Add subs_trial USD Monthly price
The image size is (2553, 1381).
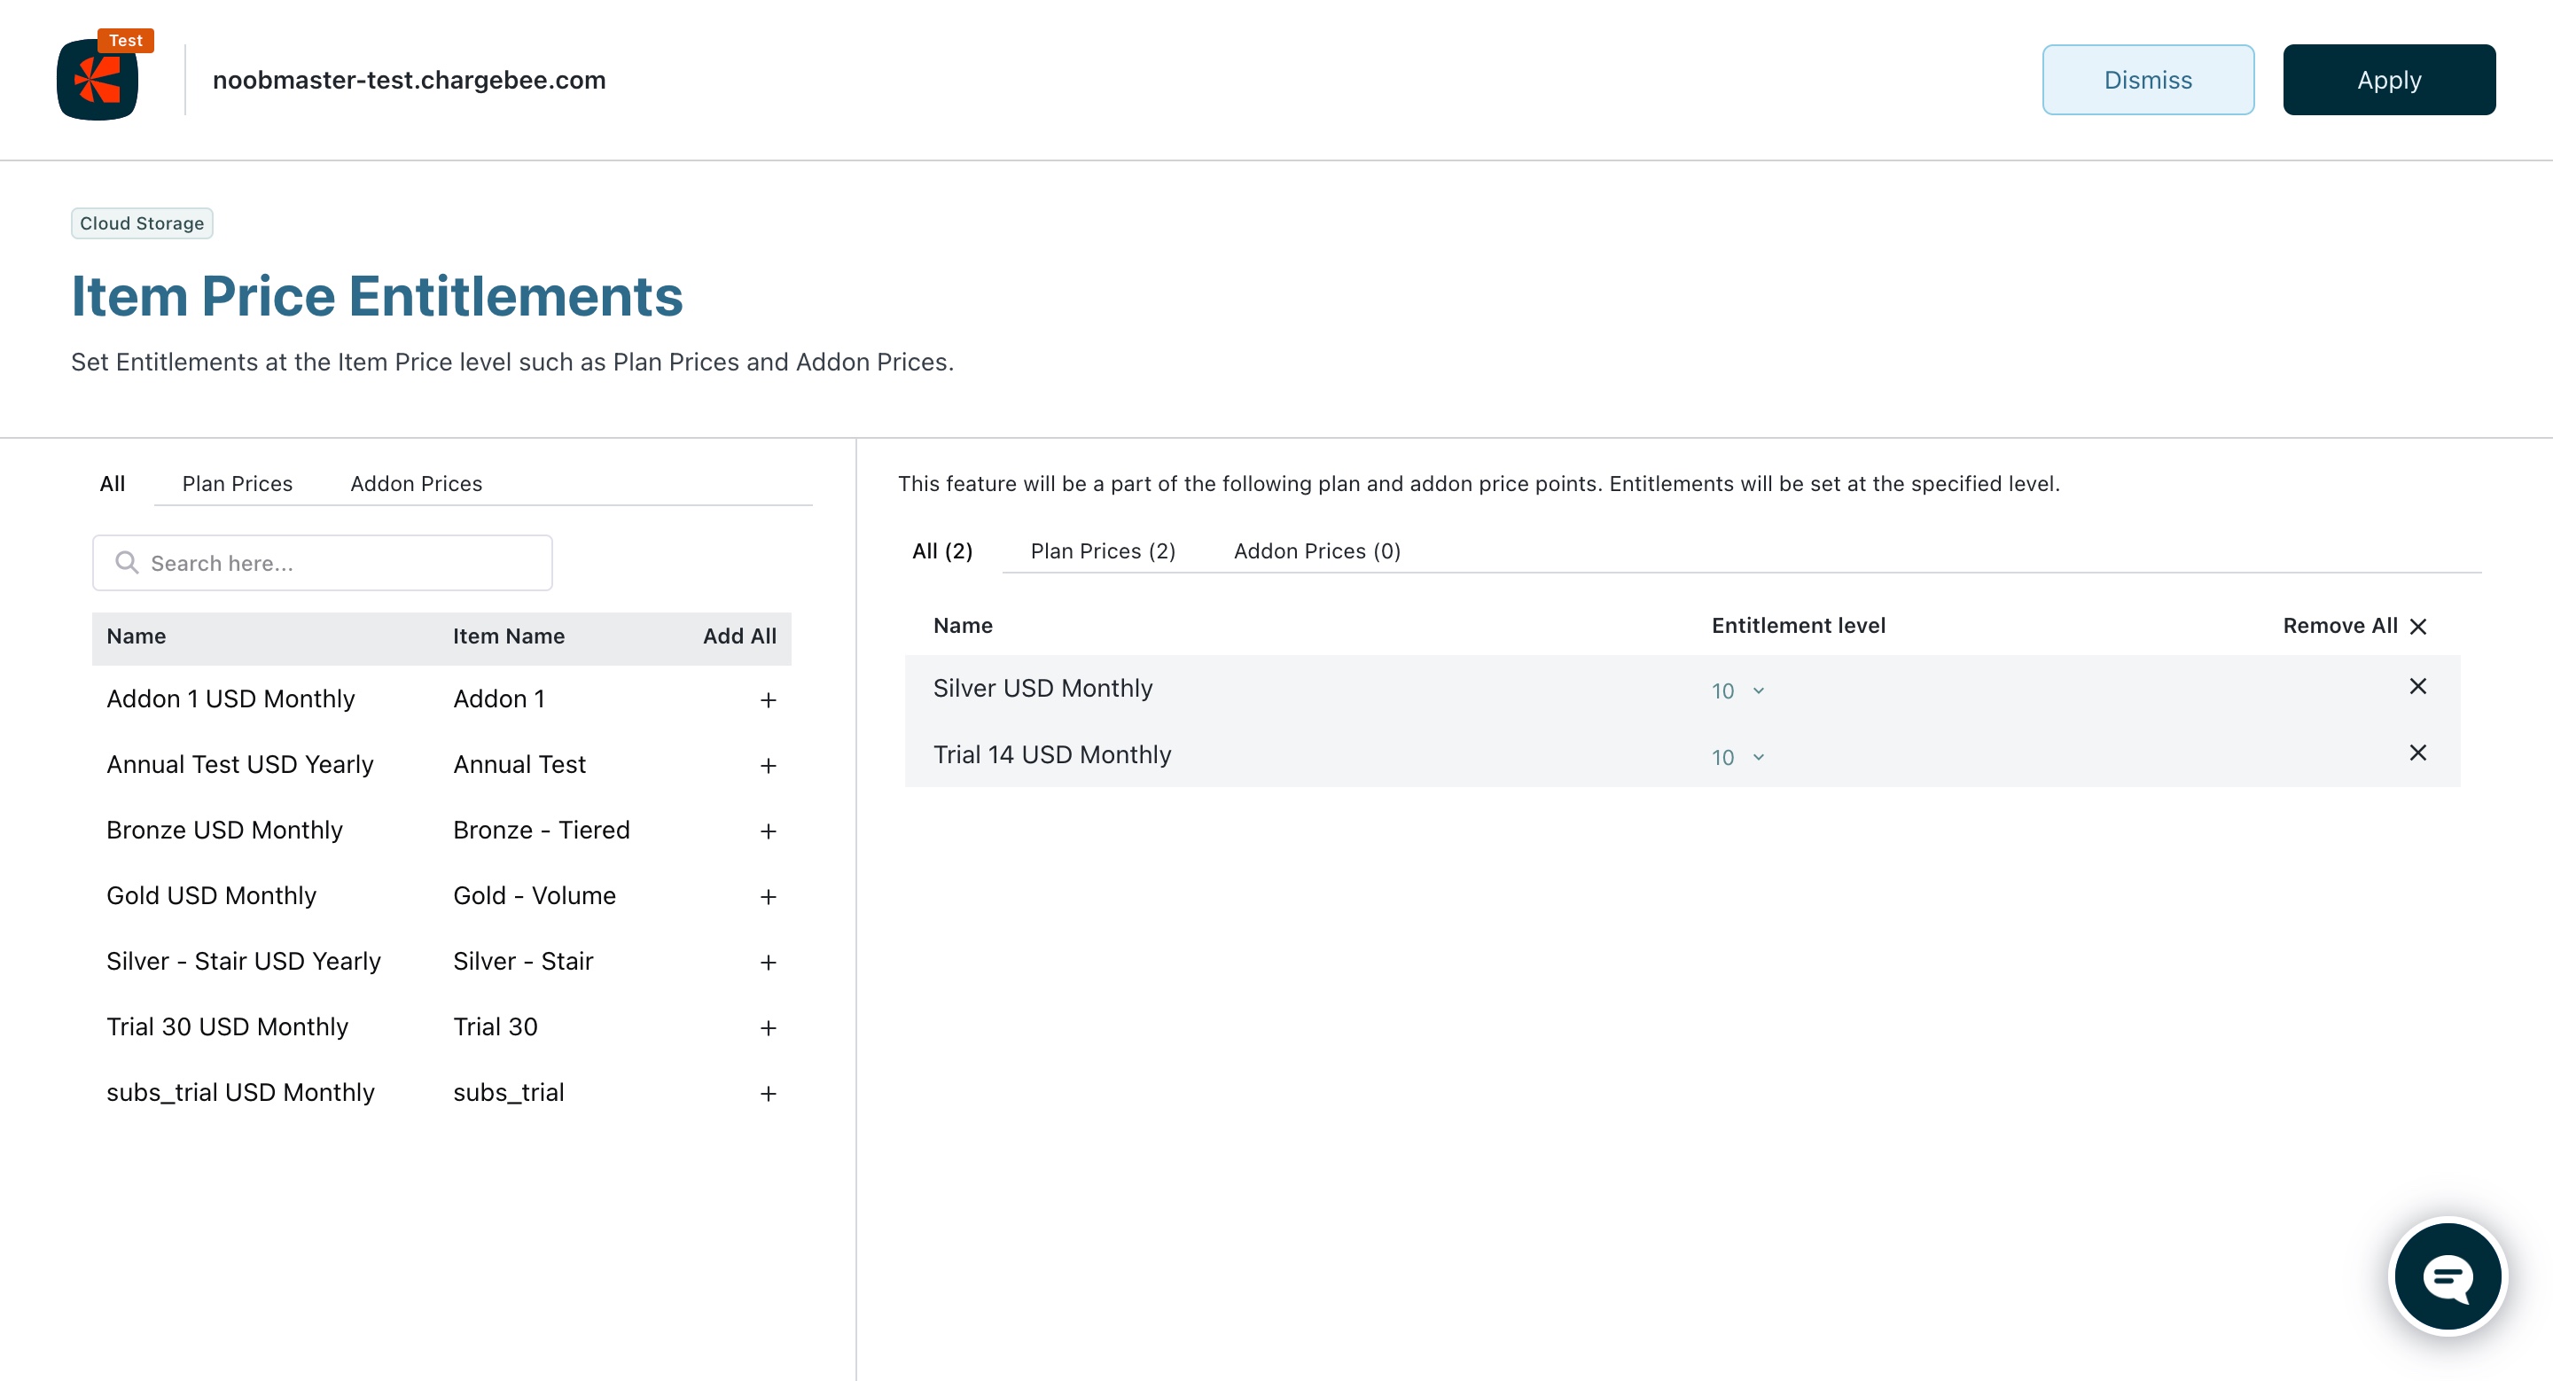click(x=768, y=1094)
